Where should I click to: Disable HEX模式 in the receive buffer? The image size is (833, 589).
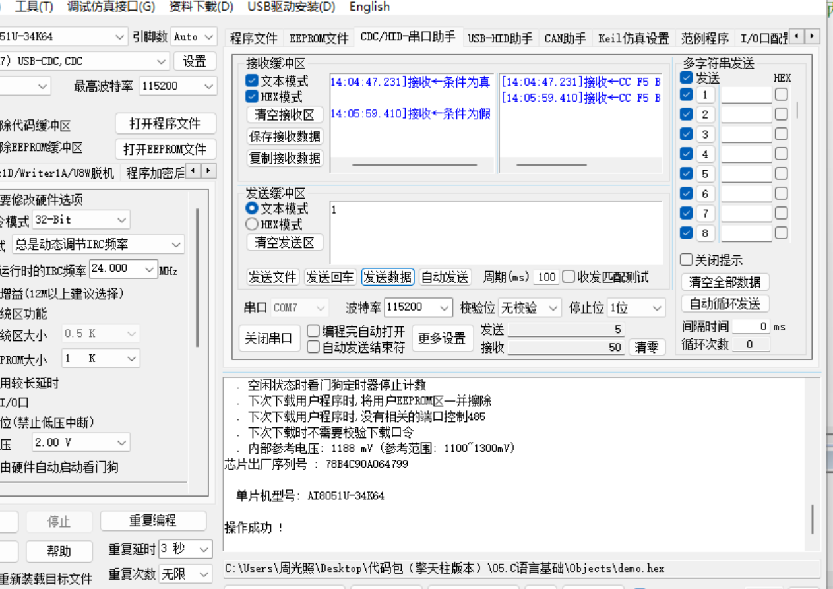pos(252,97)
